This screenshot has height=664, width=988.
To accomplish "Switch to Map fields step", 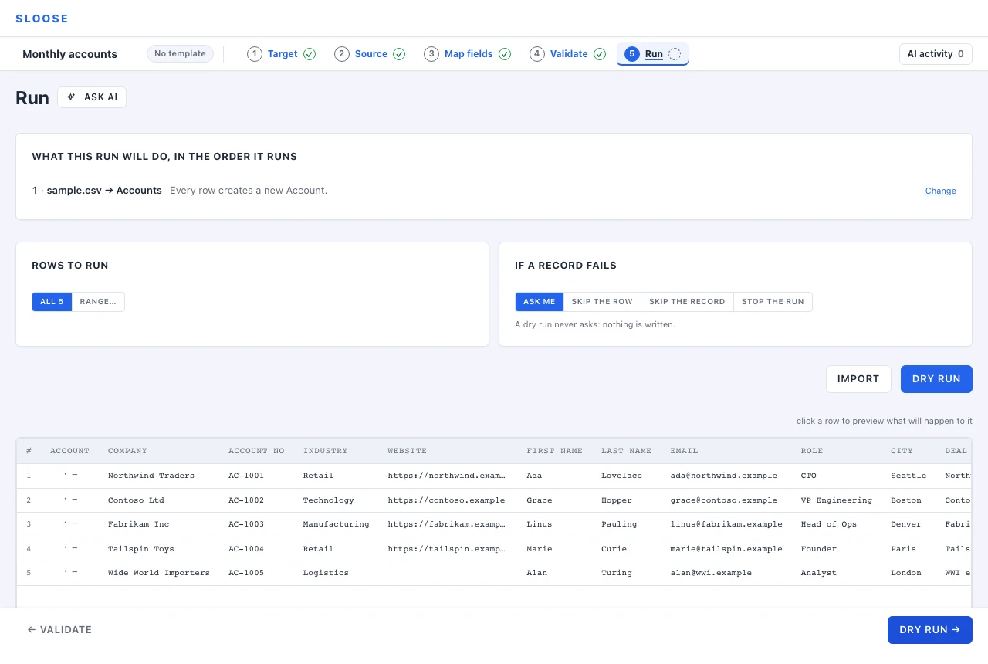I will (x=467, y=54).
